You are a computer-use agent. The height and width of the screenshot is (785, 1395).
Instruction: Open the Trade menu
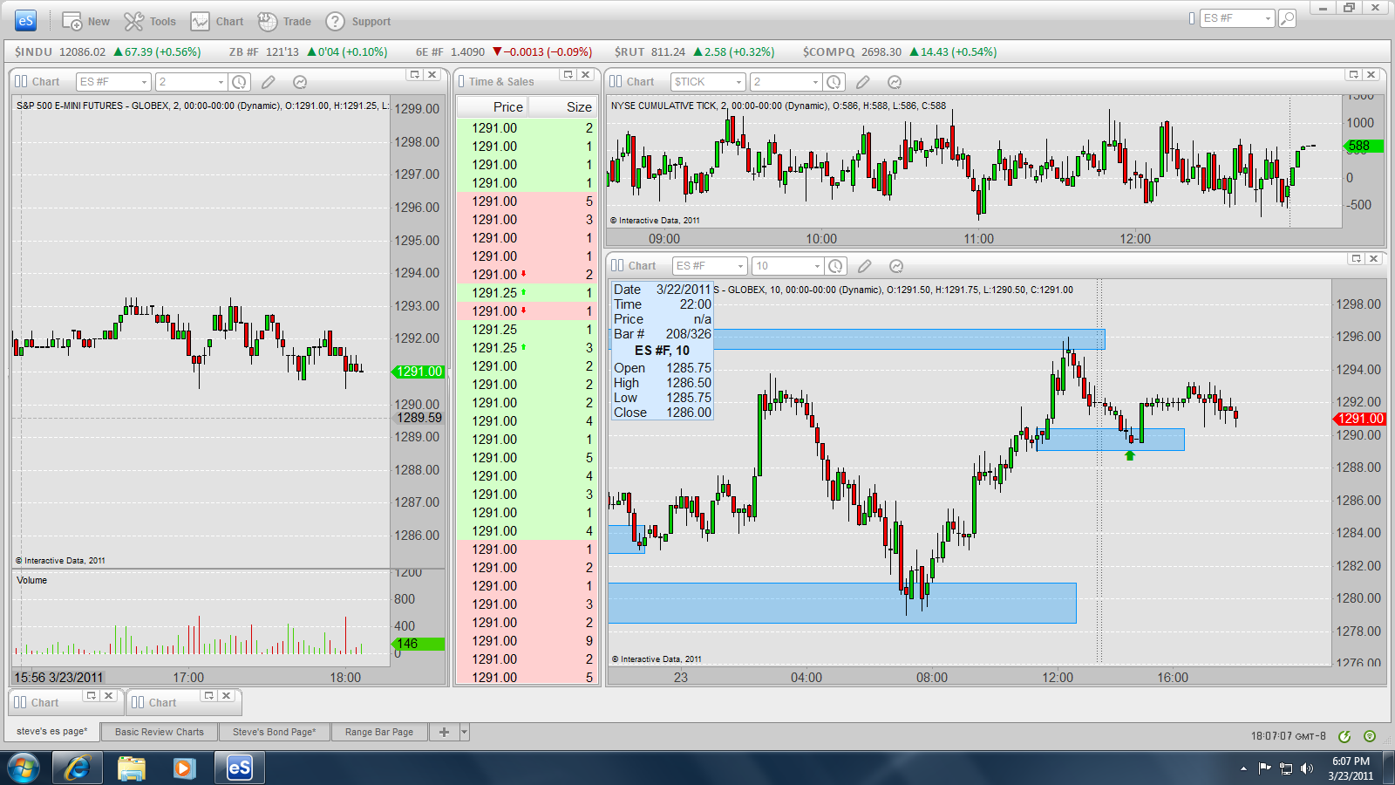coord(284,21)
